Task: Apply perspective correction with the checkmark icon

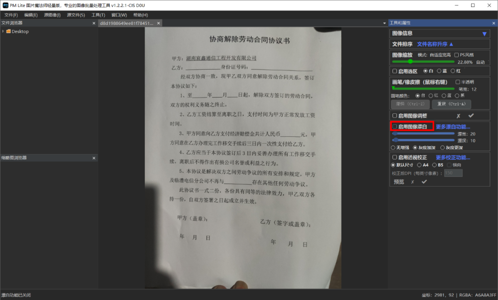Action: [424, 182]
